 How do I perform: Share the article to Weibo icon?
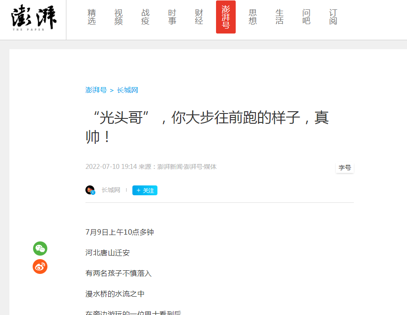pos(40,267)
